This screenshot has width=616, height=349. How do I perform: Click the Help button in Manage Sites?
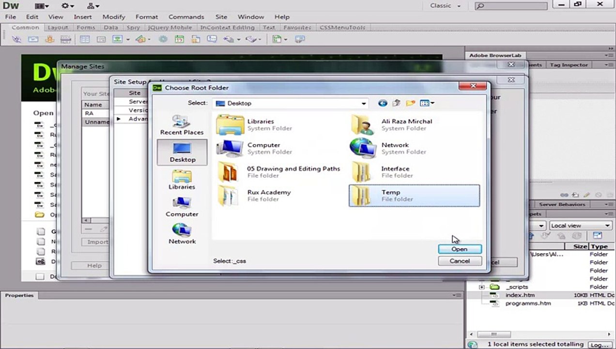click(94, 266)
